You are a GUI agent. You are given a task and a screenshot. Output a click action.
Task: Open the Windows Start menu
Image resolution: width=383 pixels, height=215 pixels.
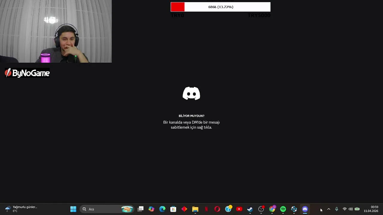pos(73,209)
